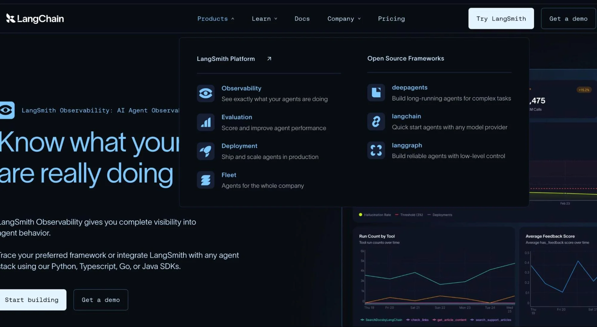The height and width of the screenshot is (327, 597).
Task: Click the Threshold (3%) legend entry
Action: coord(409,215)
